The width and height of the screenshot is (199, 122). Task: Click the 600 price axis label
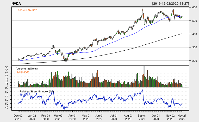pyautogui.click(x=195, y=8)
